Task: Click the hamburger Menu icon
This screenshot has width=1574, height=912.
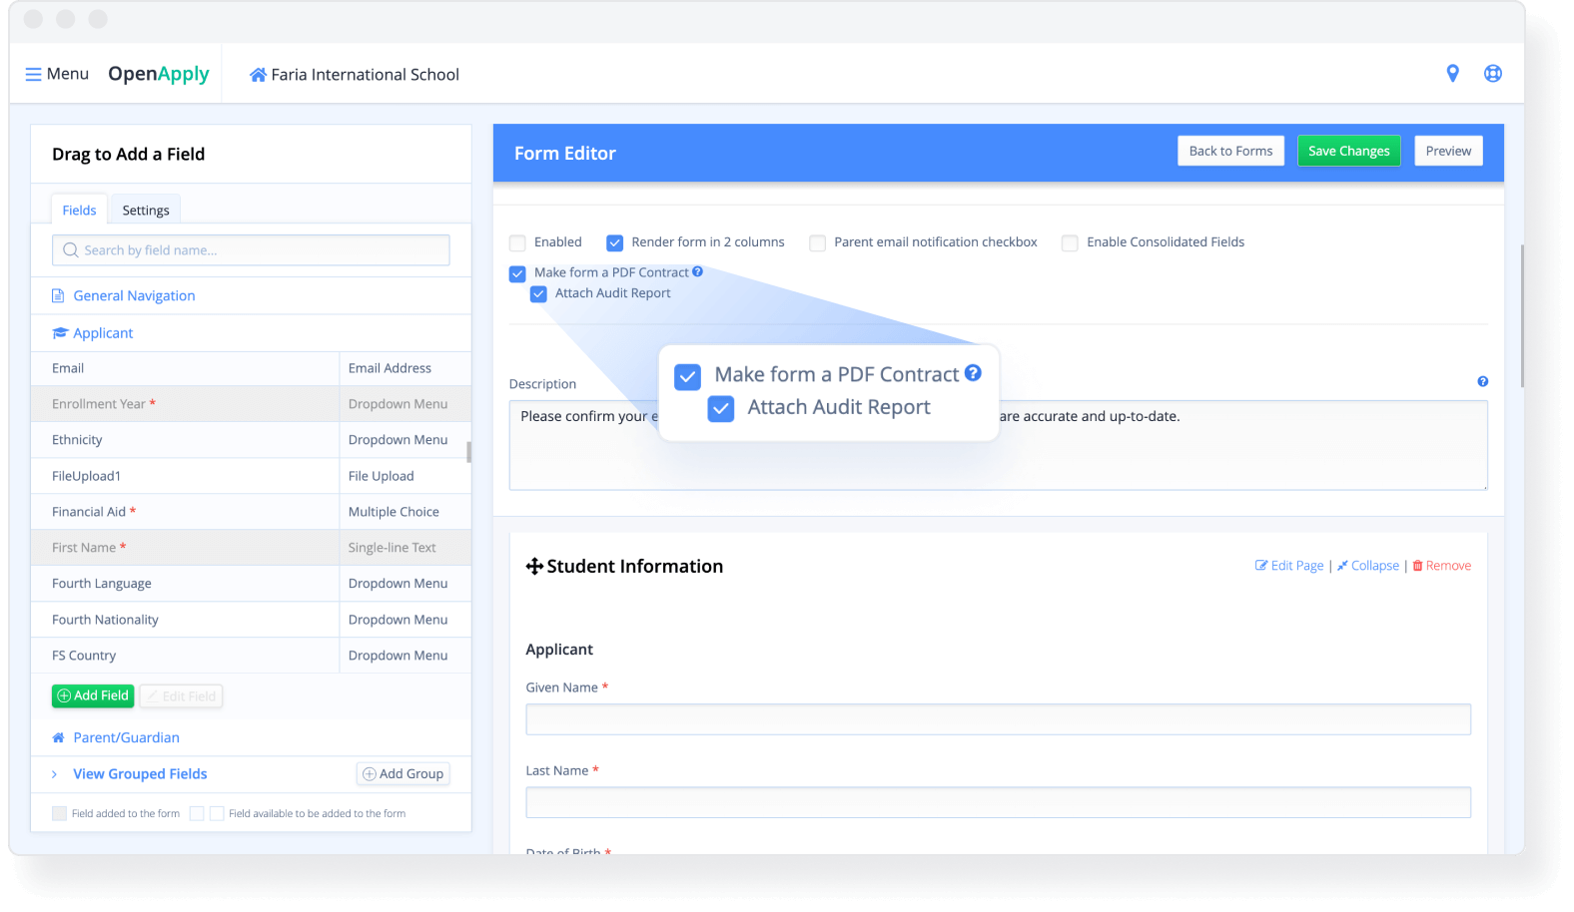Action: coord(33,75)
